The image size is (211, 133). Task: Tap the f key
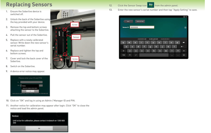(144, 47)
